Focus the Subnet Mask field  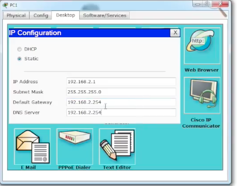[x=121, y=92]
